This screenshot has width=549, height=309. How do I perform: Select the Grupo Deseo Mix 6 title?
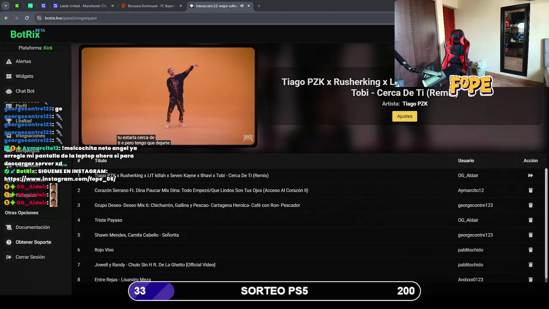197,205
